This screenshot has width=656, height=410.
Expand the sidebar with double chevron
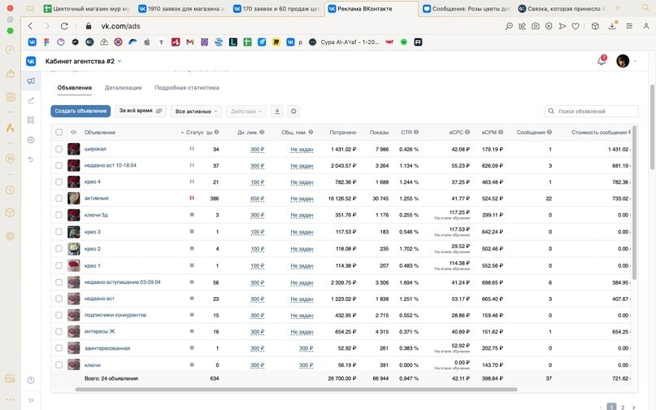(31, 400)
